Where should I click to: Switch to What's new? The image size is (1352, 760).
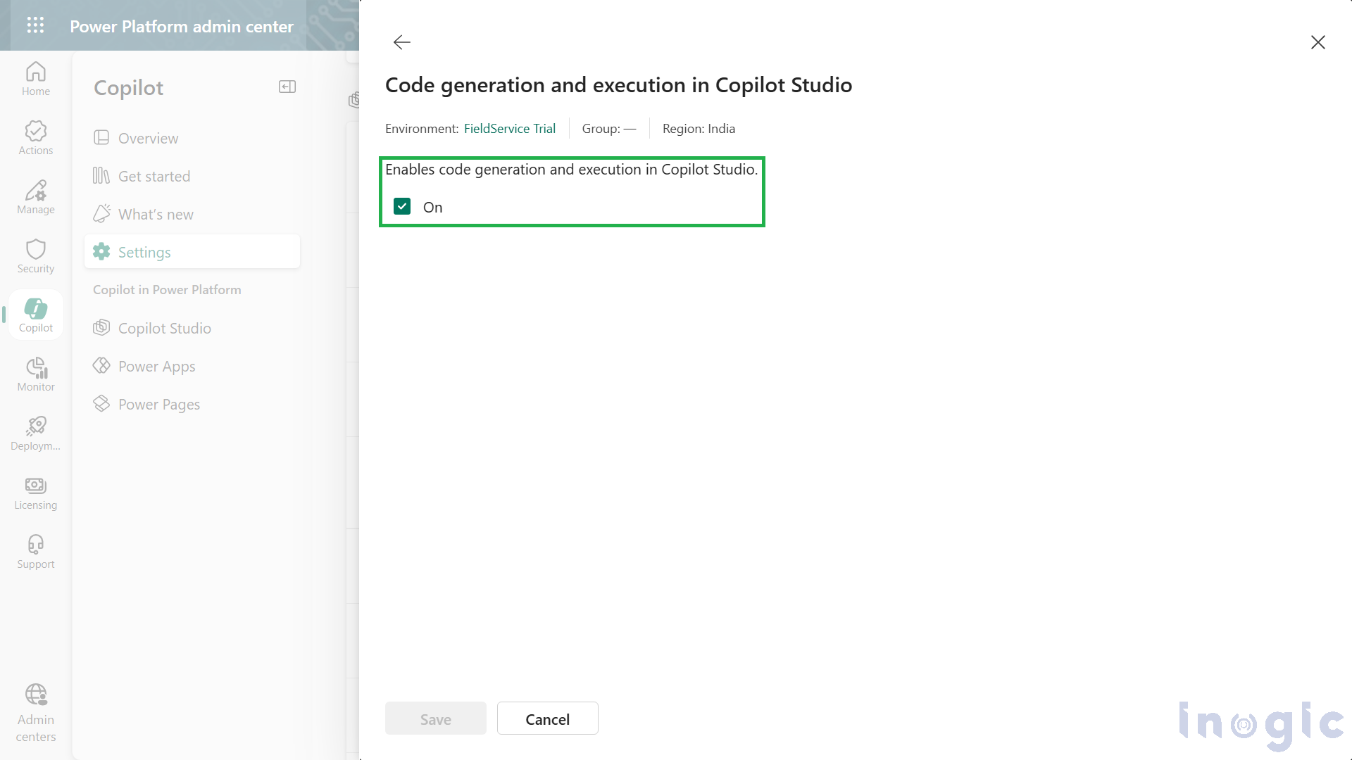[x=156, y=214]
